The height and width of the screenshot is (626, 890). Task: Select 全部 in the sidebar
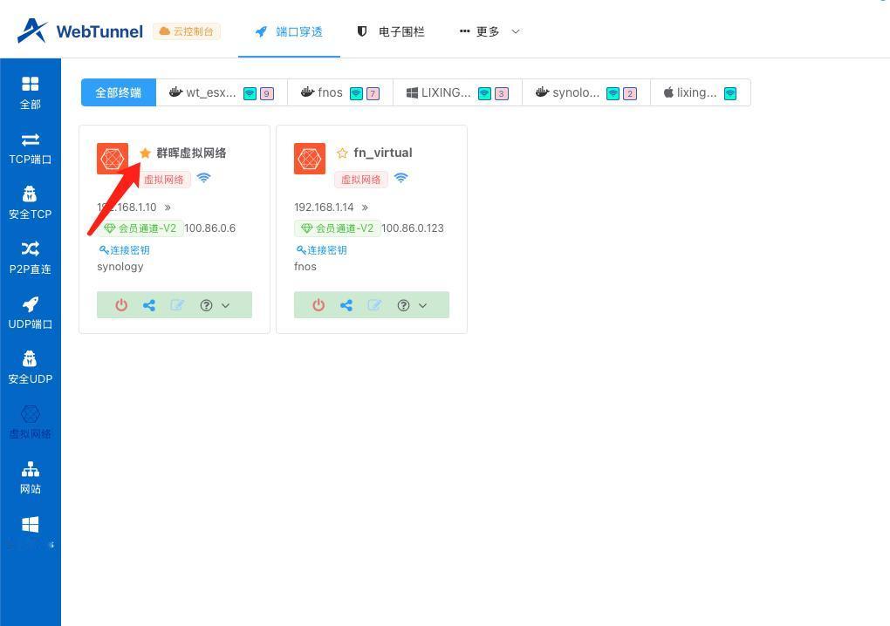pyautogui.click(x=30, y=93)
